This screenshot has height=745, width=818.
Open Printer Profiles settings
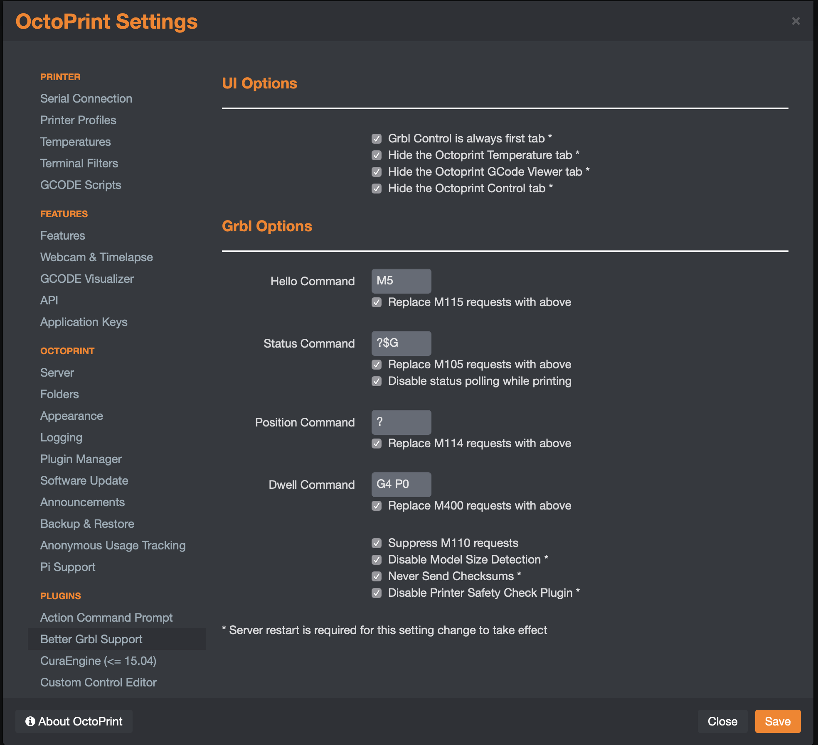pos(79,120)
